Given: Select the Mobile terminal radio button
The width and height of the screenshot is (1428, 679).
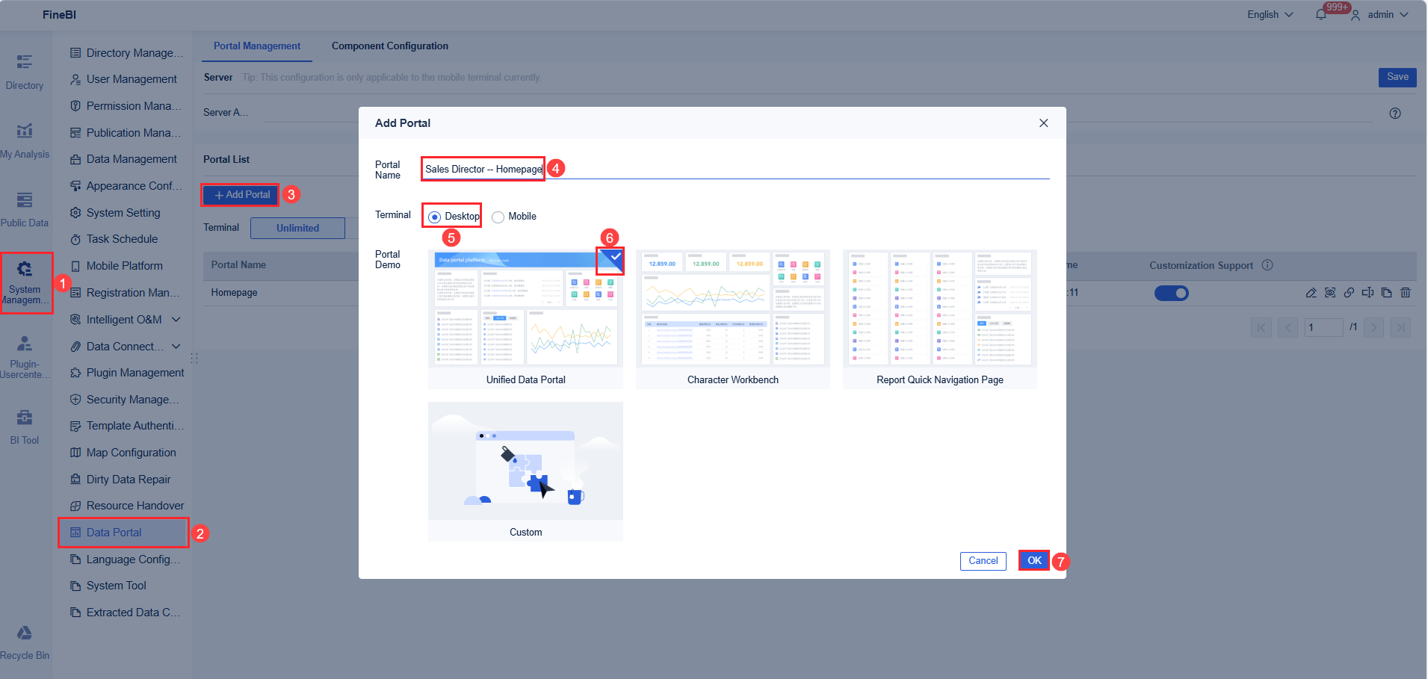Looking at the screenshot, I should coord(498,217).
